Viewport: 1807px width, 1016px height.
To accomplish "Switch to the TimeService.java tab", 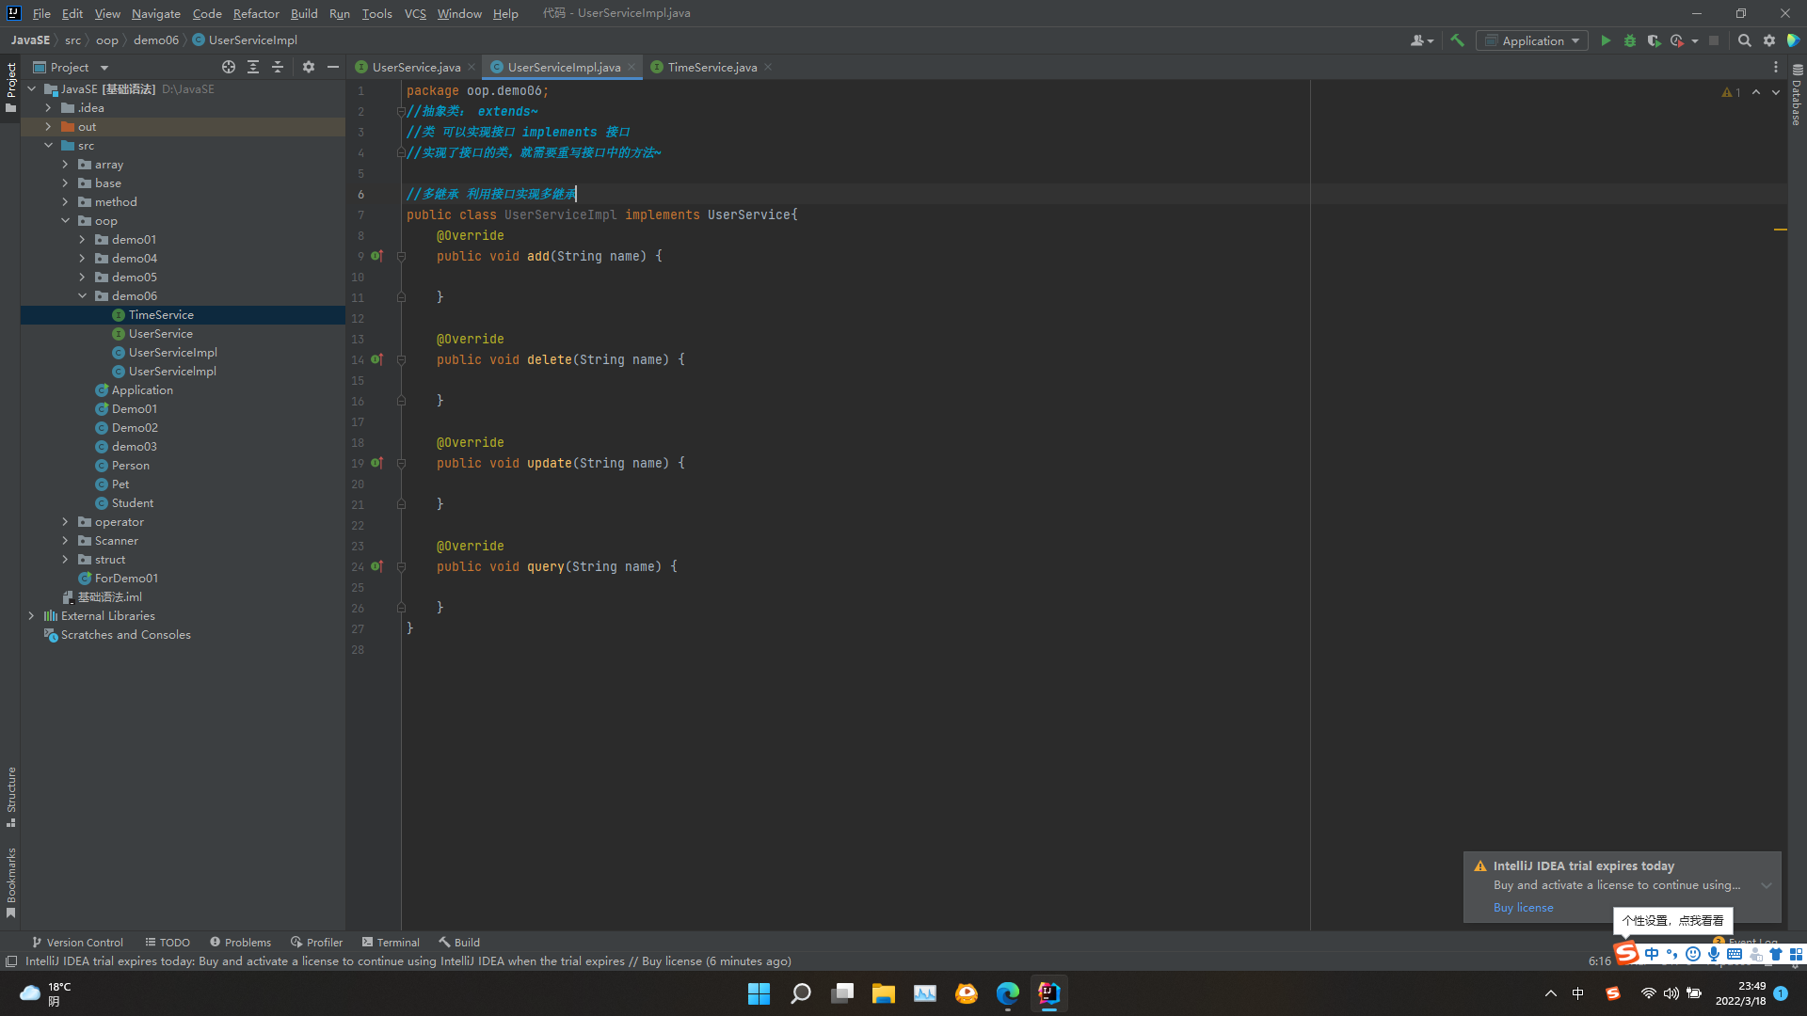I will 711,67.
